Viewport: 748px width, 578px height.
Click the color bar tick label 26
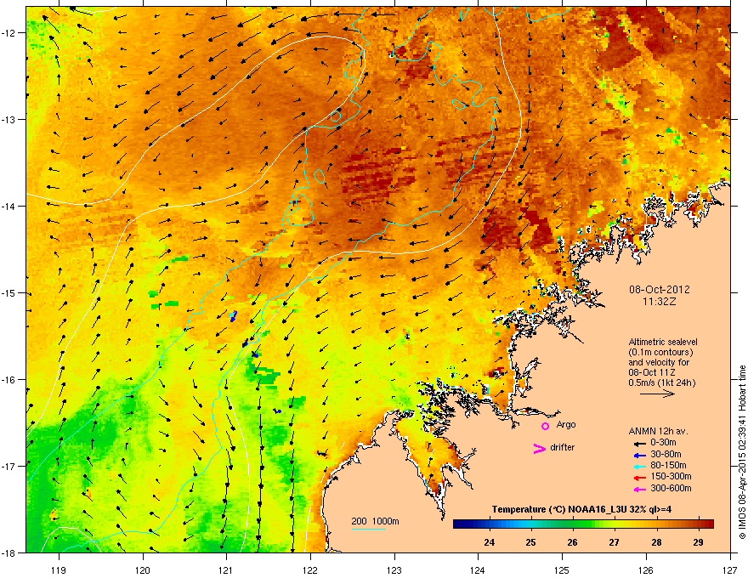point(572,542)
